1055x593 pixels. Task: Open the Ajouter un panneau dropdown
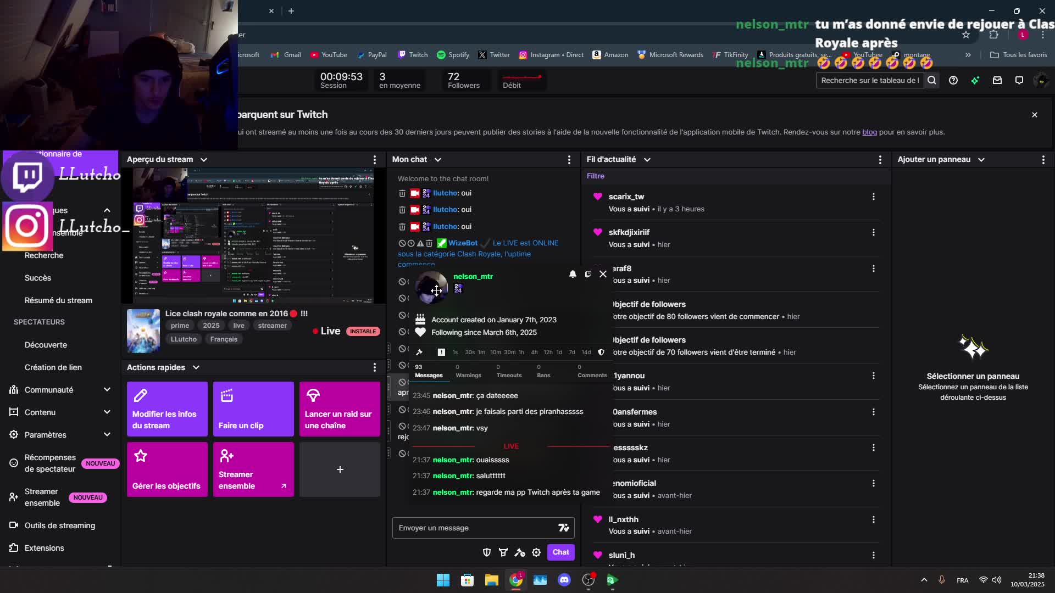(981, 159)
